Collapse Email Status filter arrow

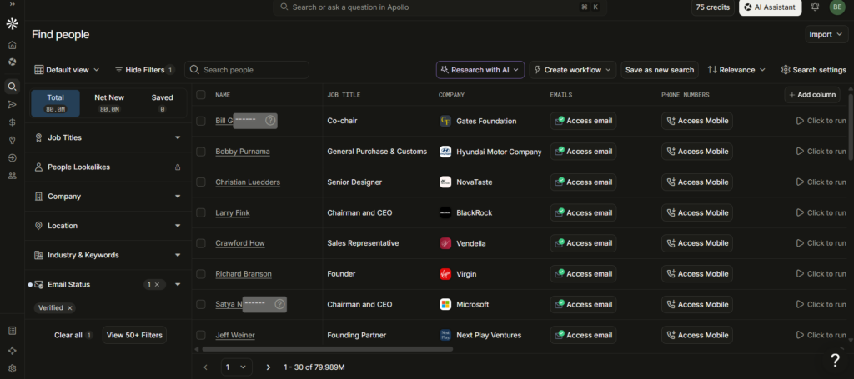(178, 284)
